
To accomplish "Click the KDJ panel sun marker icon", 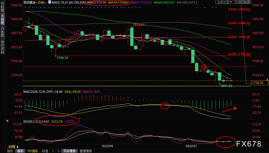I will click(7, 121).
